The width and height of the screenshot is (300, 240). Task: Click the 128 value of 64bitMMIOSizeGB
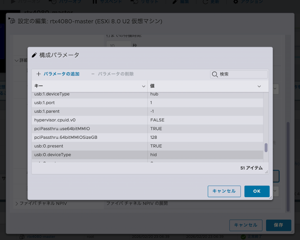point(154,137)
